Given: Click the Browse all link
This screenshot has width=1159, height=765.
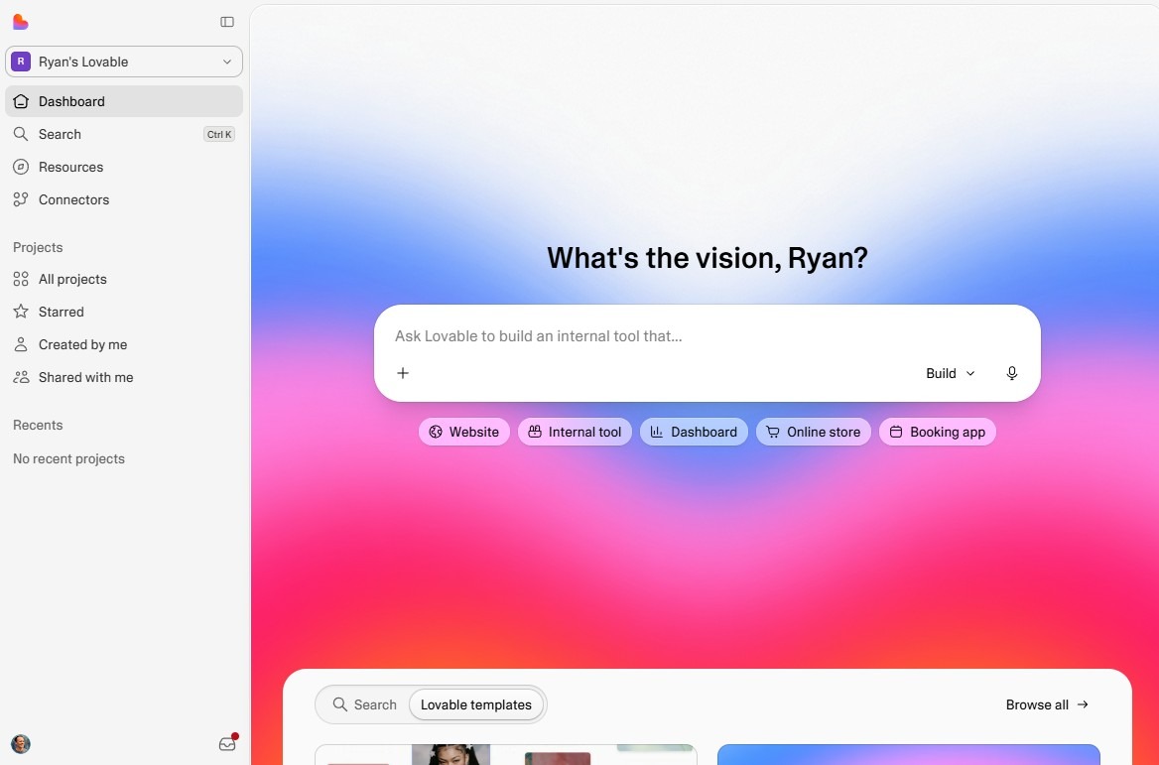Looking at the screenshot, I should point(1048,704).
